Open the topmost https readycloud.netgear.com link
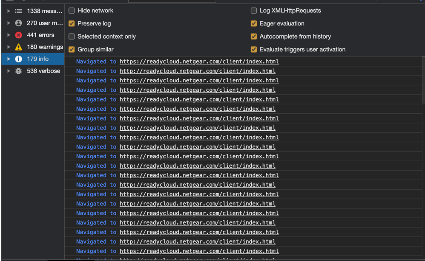The width and height of the screenshot is (425, 261). click(x=199, y=62)
